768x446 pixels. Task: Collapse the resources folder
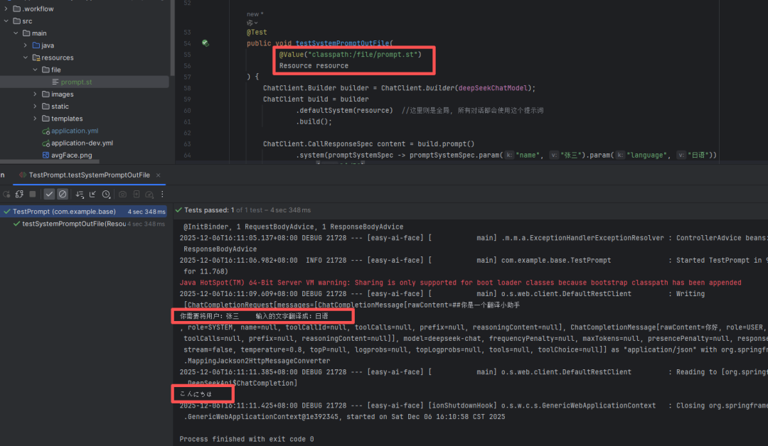(x=26, y=58)
